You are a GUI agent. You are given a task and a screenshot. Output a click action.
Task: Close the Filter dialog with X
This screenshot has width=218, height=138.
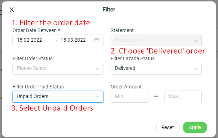click(12, 10)
